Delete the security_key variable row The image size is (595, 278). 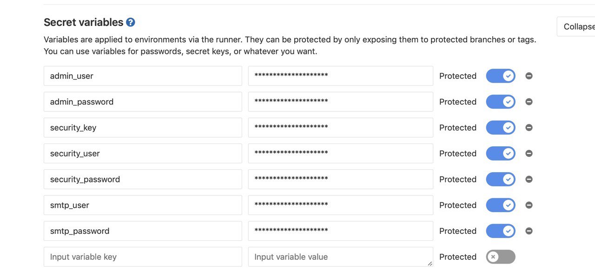529,128
